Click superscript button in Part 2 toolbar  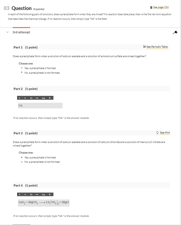click(x=20, y=98)
